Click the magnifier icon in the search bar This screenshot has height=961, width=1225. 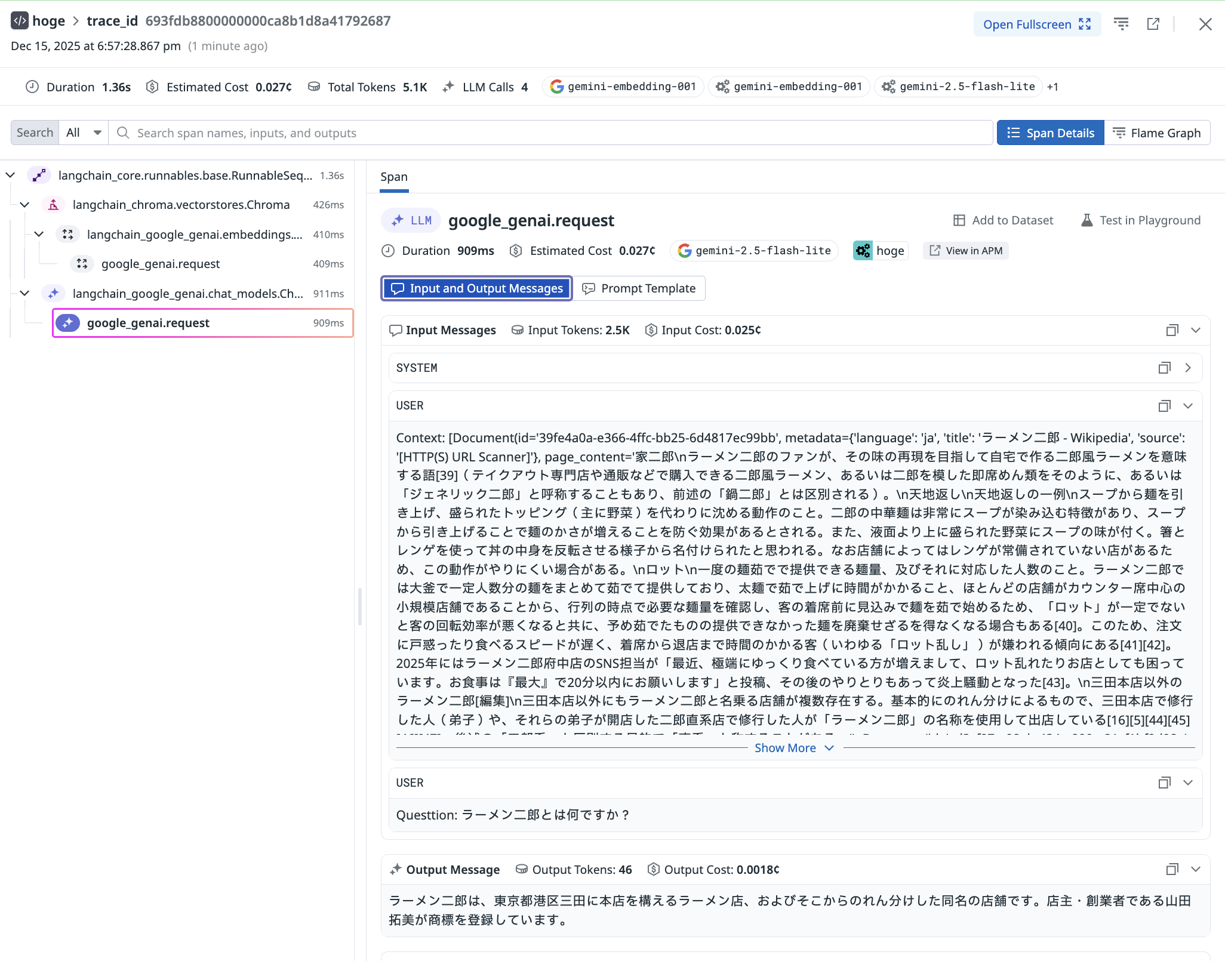(x=122, y=133)
